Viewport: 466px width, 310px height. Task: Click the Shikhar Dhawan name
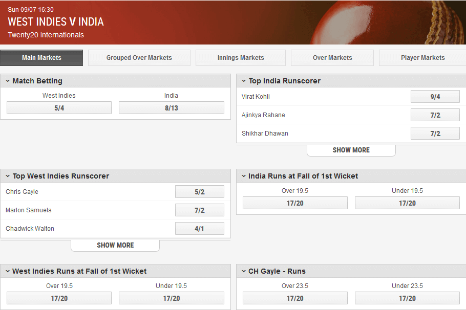[x=265, y=134]
